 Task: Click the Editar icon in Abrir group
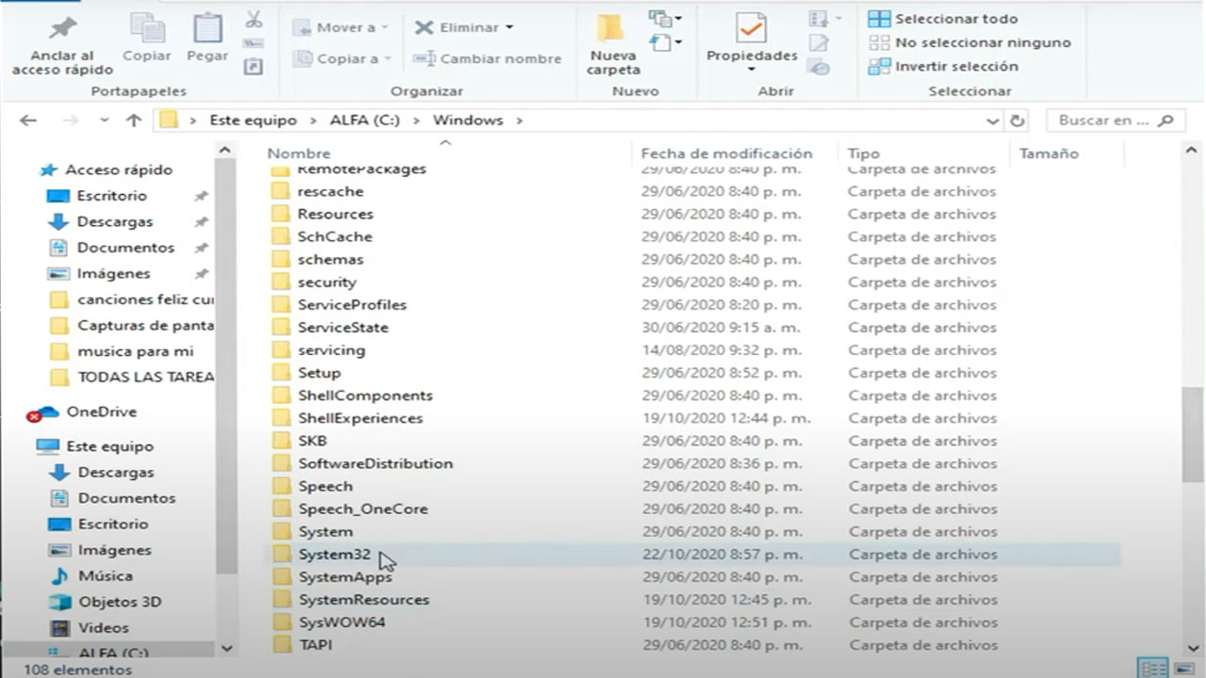(820, 43)
